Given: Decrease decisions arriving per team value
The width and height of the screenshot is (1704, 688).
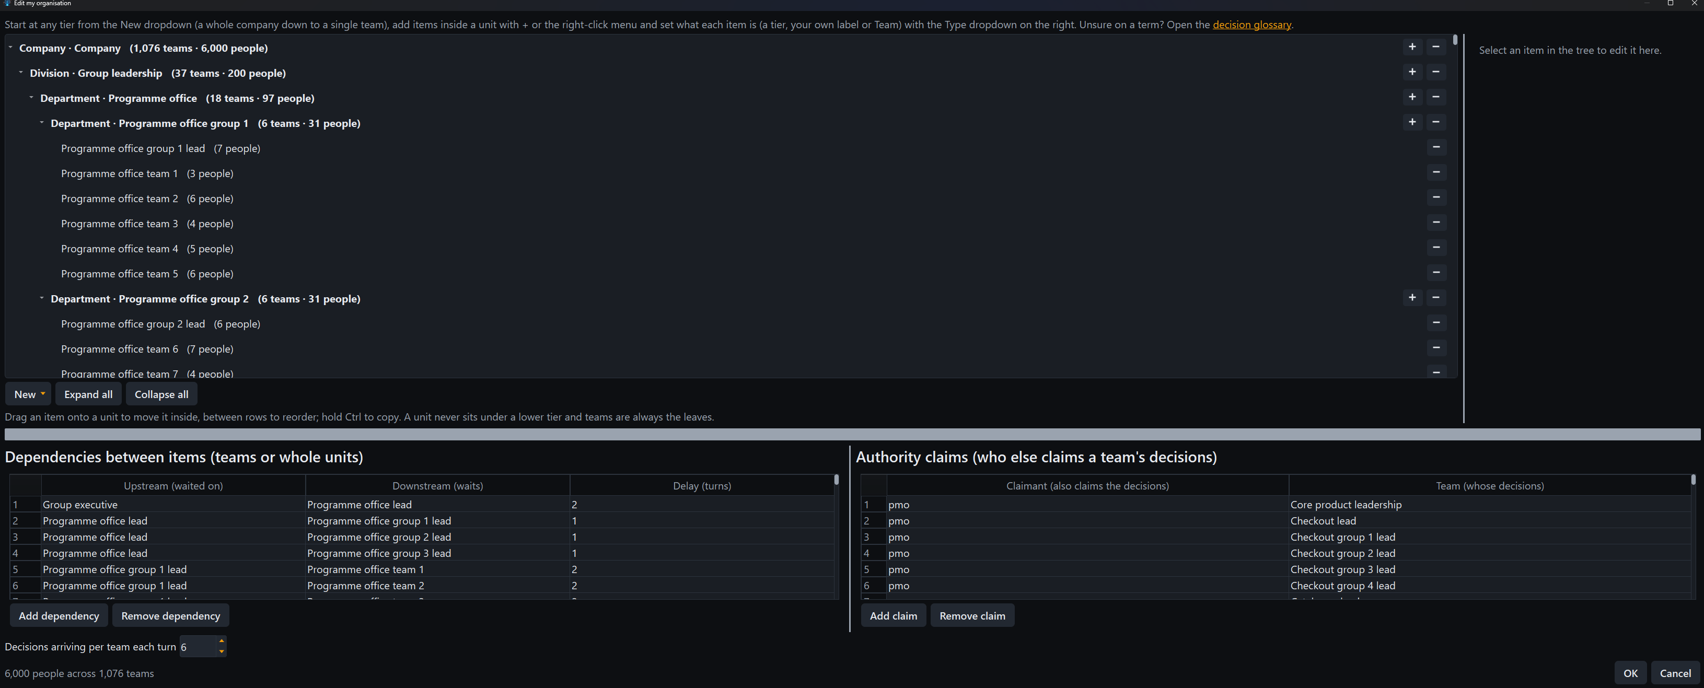Looking at the screenshot, I should [x=222, y=651].
